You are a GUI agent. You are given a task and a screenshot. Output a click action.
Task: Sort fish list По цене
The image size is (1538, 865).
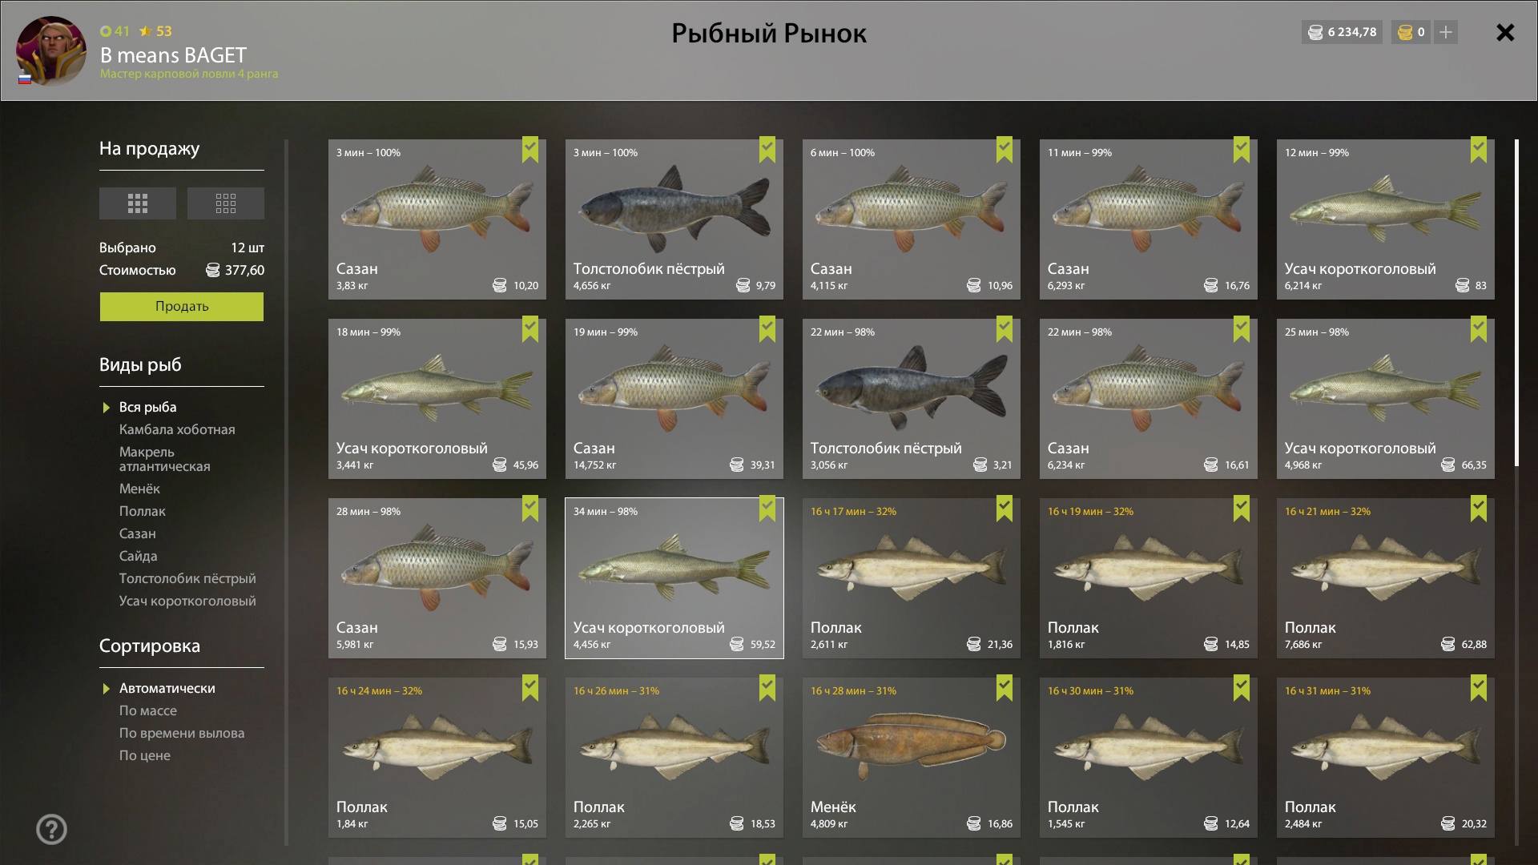[145, 755]
